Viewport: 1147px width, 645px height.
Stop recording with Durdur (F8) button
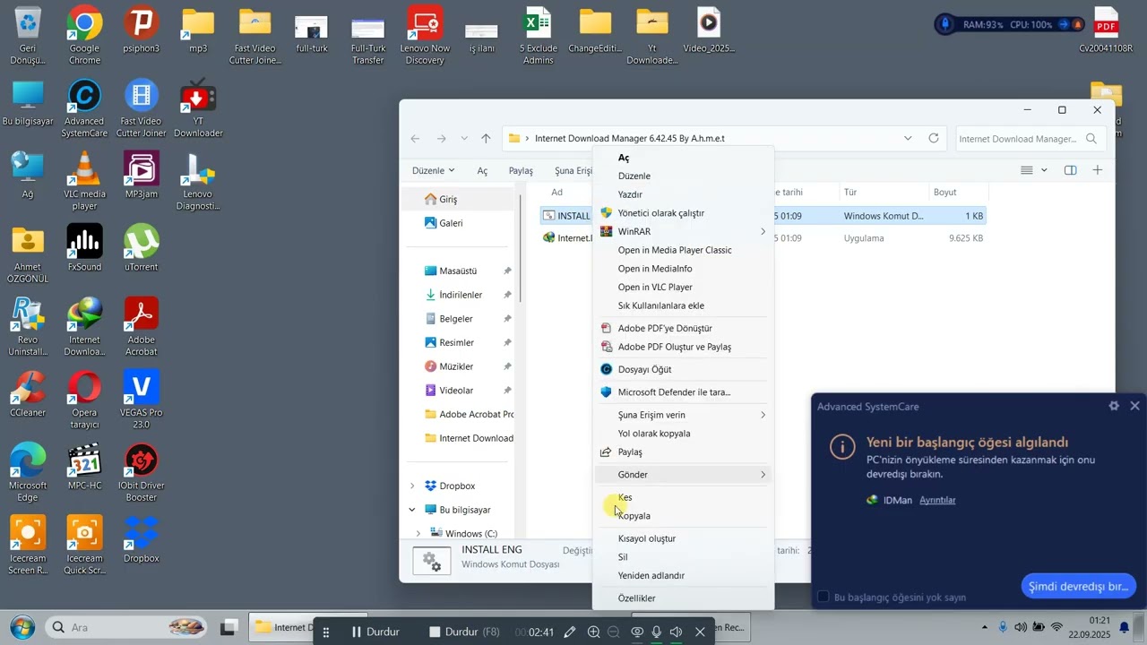click(464, 632)
